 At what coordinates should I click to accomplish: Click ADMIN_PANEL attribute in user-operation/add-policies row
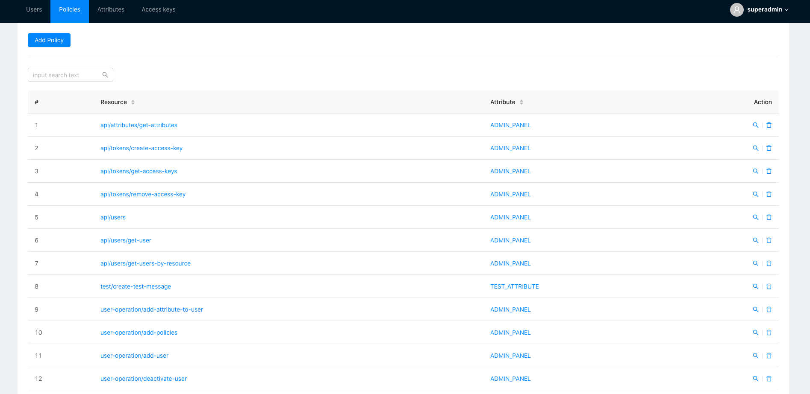(510, 333)
